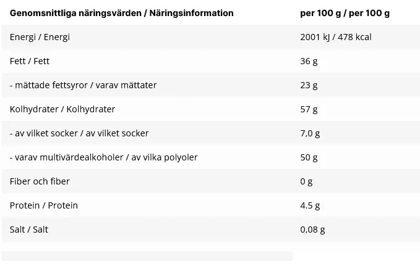This screenshot has width=420, height=277.
Task: Select the 4.5 g protein value
Action: click(x=310, y=205)
